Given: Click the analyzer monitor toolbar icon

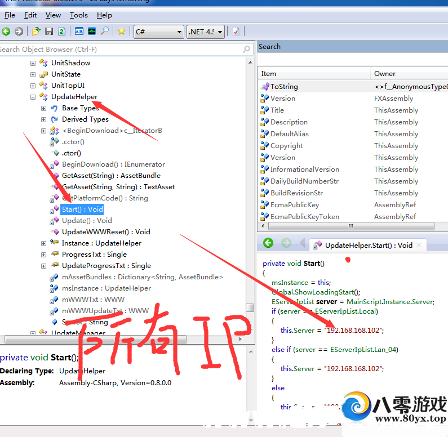Looking at the screenshot, I should coord(92,31).
